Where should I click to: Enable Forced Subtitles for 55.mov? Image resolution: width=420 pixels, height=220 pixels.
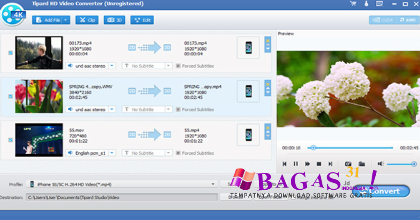[x=178, y=153]
